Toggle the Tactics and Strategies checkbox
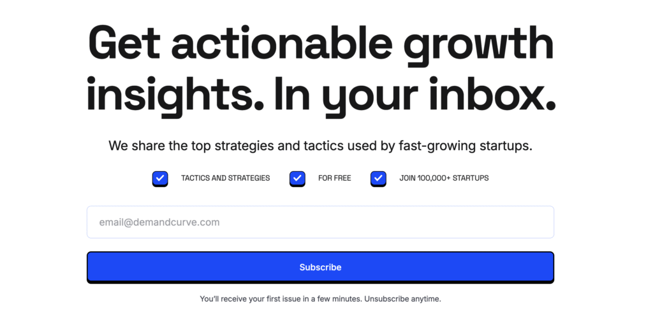Screen dimensions: 653x327 coord(160,178)
